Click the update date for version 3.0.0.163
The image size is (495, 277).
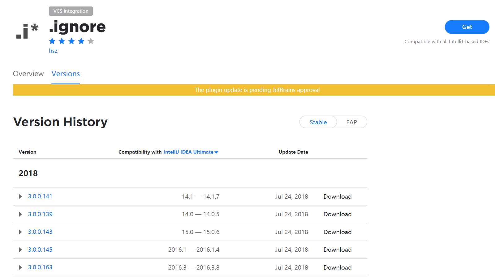[x=292, y=267]
